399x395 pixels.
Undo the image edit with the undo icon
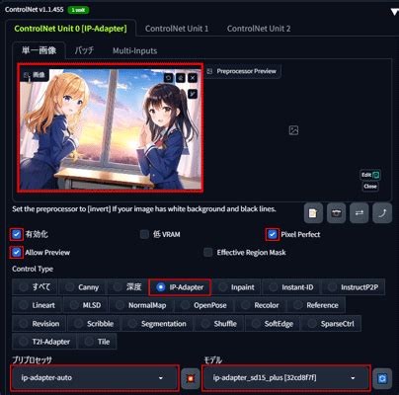168,78
